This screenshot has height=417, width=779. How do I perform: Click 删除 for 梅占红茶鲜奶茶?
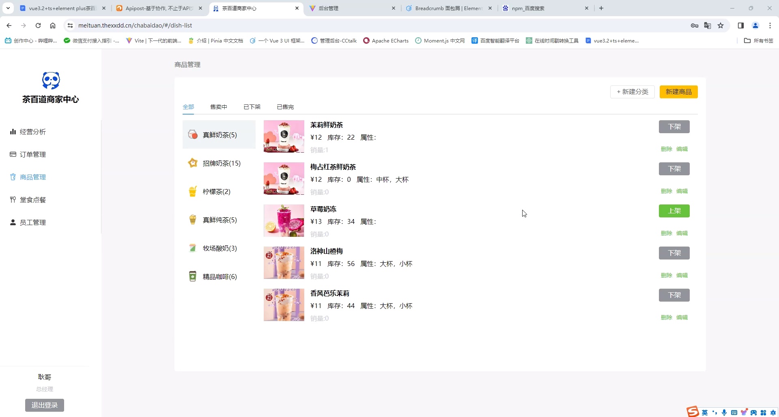tap(667, 191)
